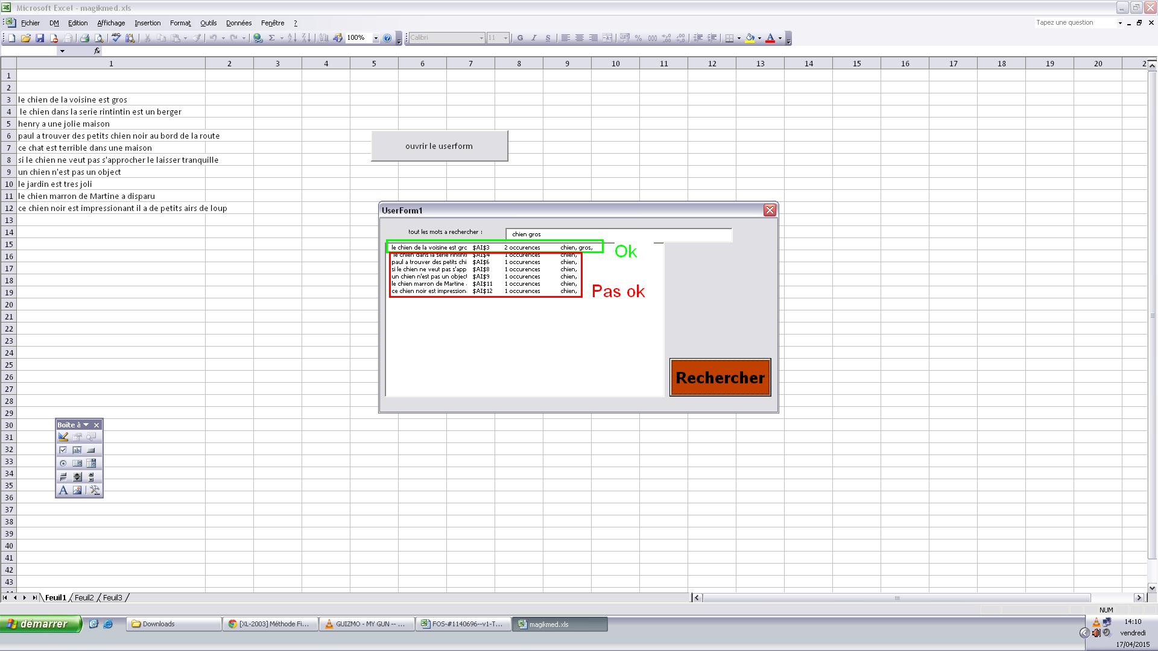1158x651 pixels.
Task: Click the horizontal scrollbar thumb
Action: click(897, 598)
